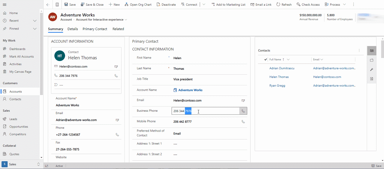Toggle select-all check in Contacts grid
This screenshot has width=384, height=169.
coord(265,59)
